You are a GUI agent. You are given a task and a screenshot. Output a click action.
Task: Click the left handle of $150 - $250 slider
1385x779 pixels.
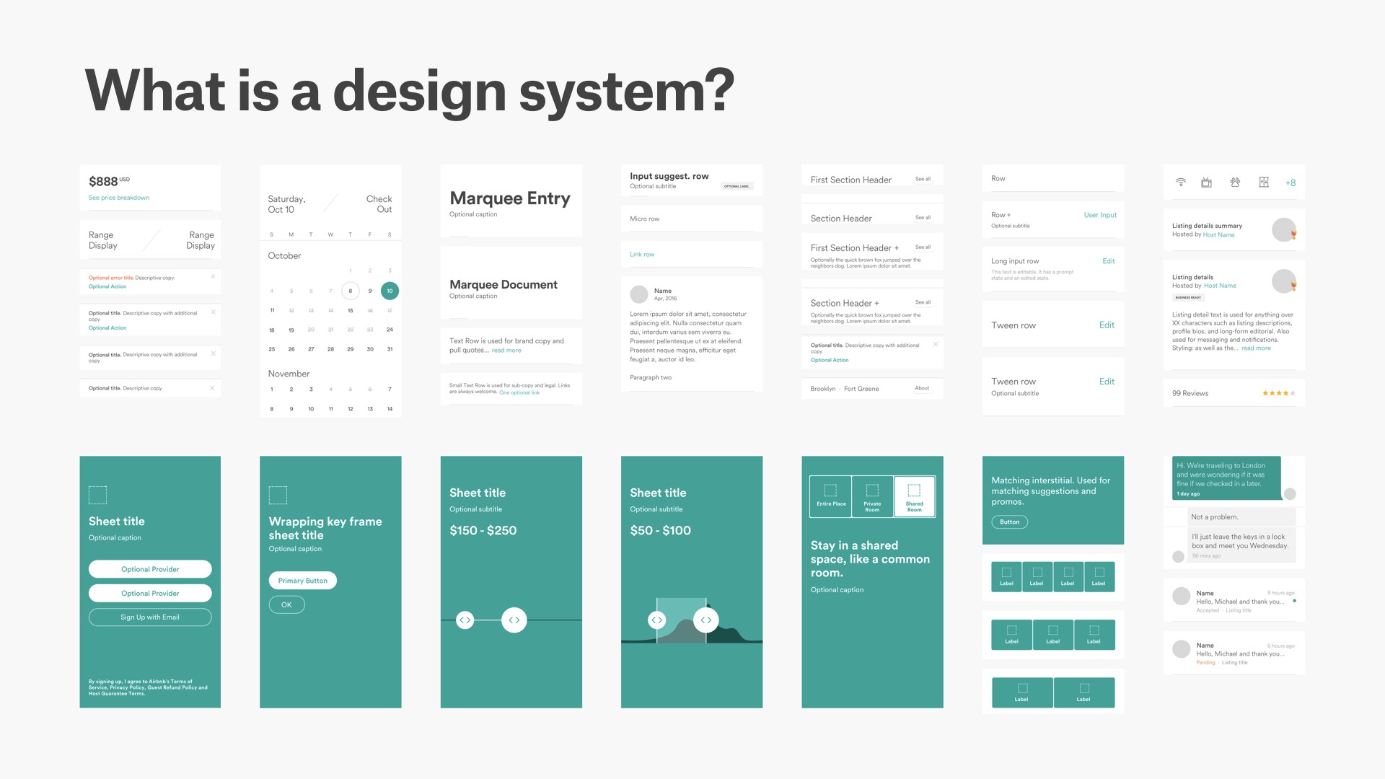[465, 620]
